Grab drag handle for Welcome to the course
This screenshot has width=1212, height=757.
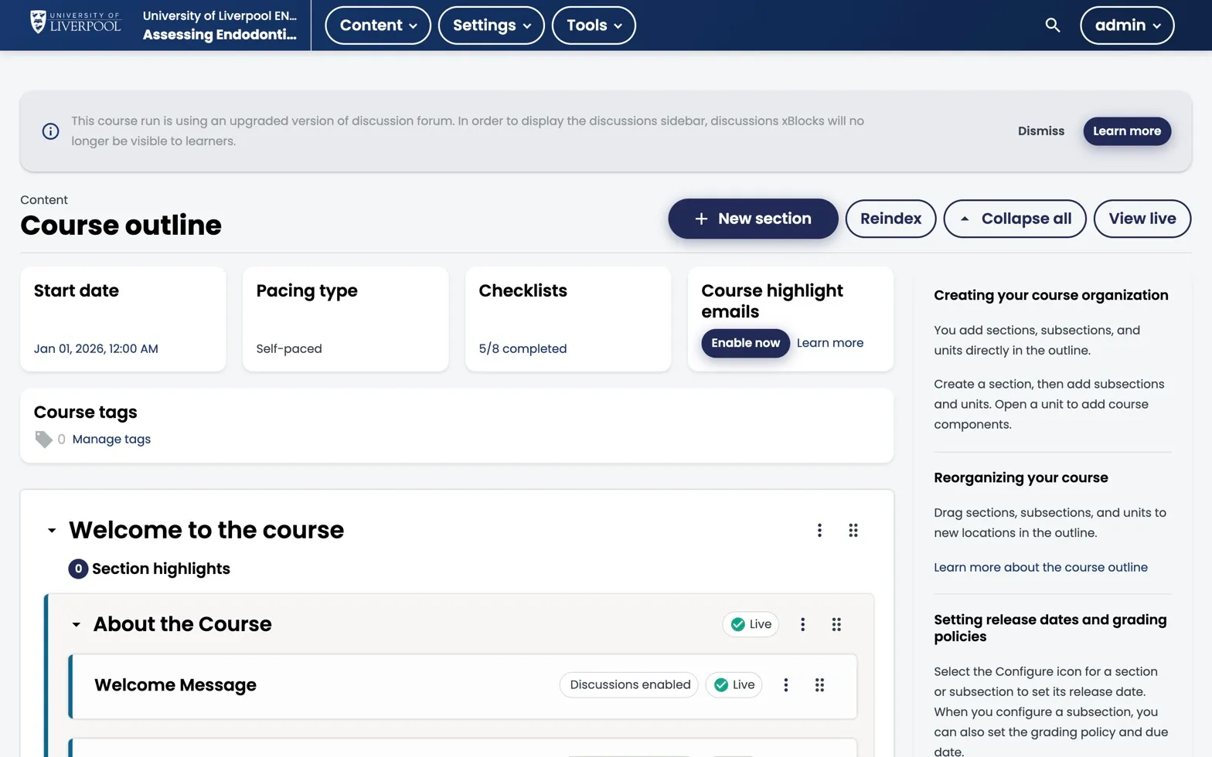pos(853,530)
